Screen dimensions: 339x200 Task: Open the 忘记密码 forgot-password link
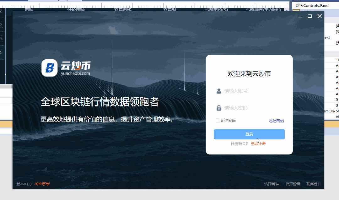(x=276, y=121)
